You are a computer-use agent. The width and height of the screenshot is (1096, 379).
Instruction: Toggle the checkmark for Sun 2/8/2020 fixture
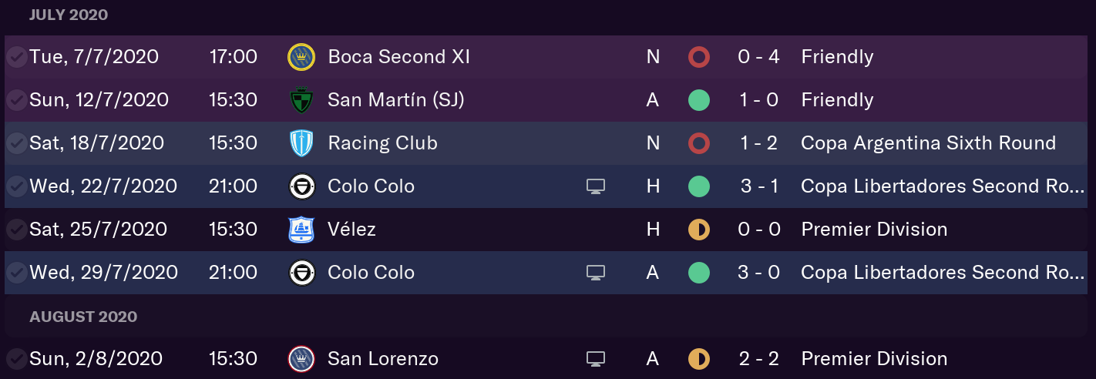[x=17, y=359]
